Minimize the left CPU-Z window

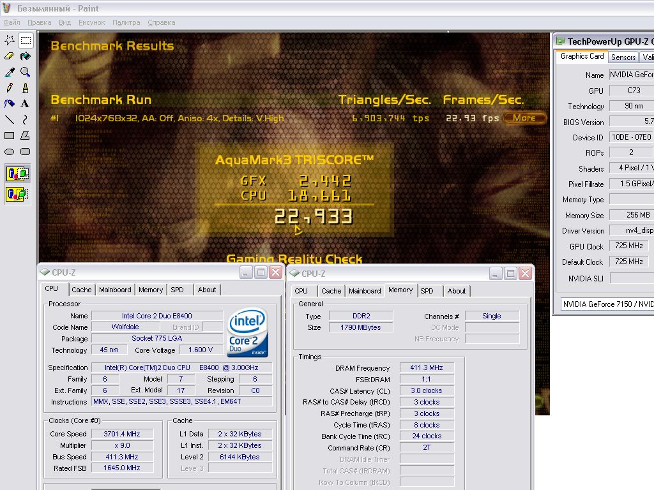click(x=245, y=272)
